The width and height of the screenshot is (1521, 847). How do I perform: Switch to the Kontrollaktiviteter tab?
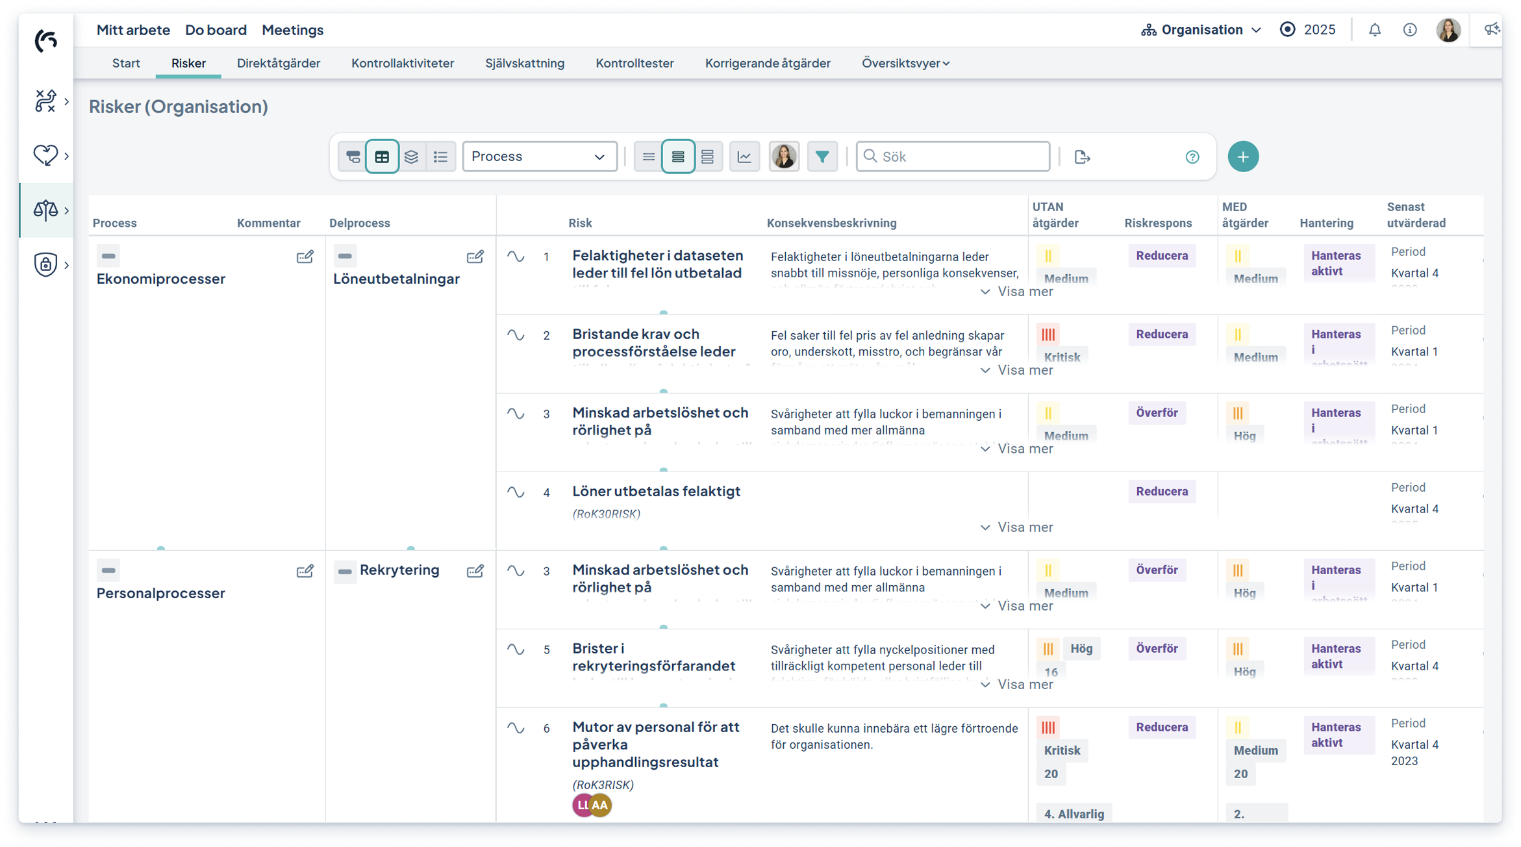(402, 63)
